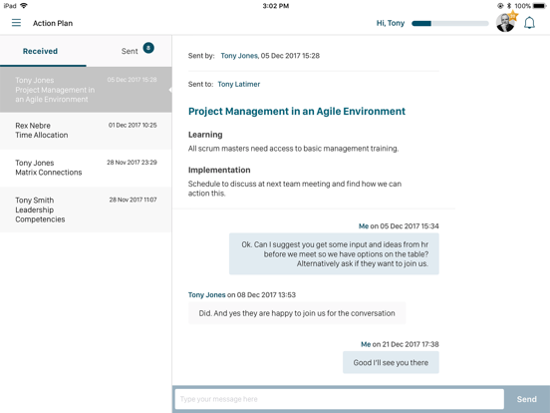This screenshot has width=550, height=413.
Task: Tap the Bluetooth icon in status bar
Action: [509, 6]
